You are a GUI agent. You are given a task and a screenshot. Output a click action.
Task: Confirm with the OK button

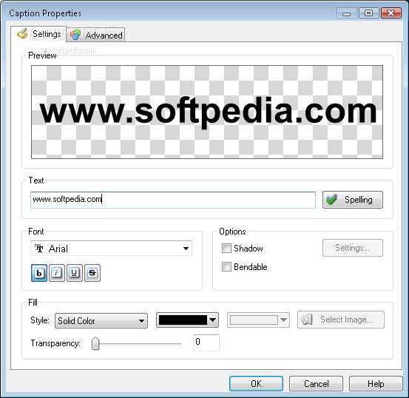pos(256,383)
